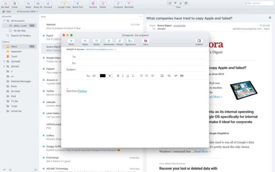Insert an image in the compose body

pos(162,76)
